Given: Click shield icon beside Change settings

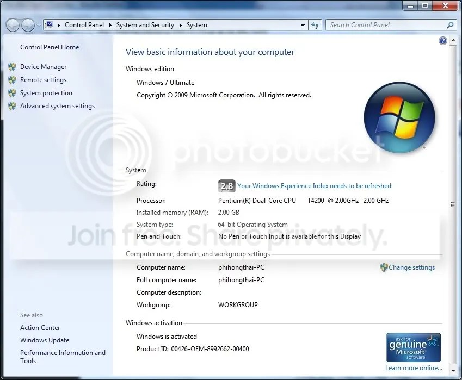Looking at the screenshot, I should point(384,267).
